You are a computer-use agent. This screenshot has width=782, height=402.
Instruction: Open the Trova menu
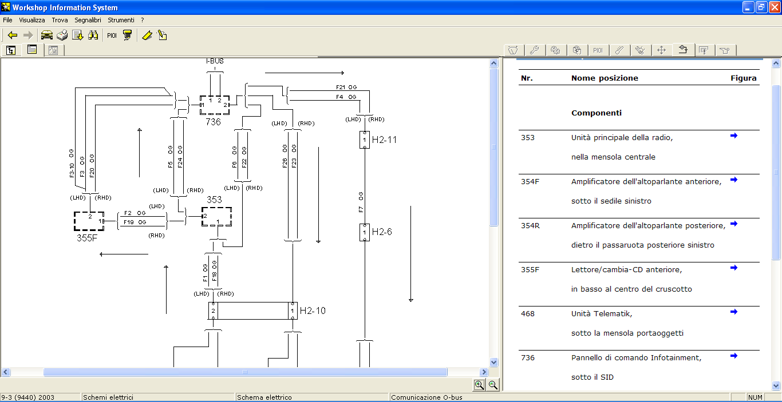click(60, 20)
